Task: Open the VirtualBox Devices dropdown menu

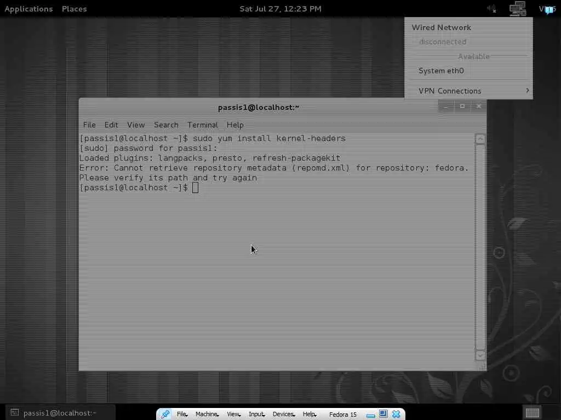Action: (x=283, y=414)
